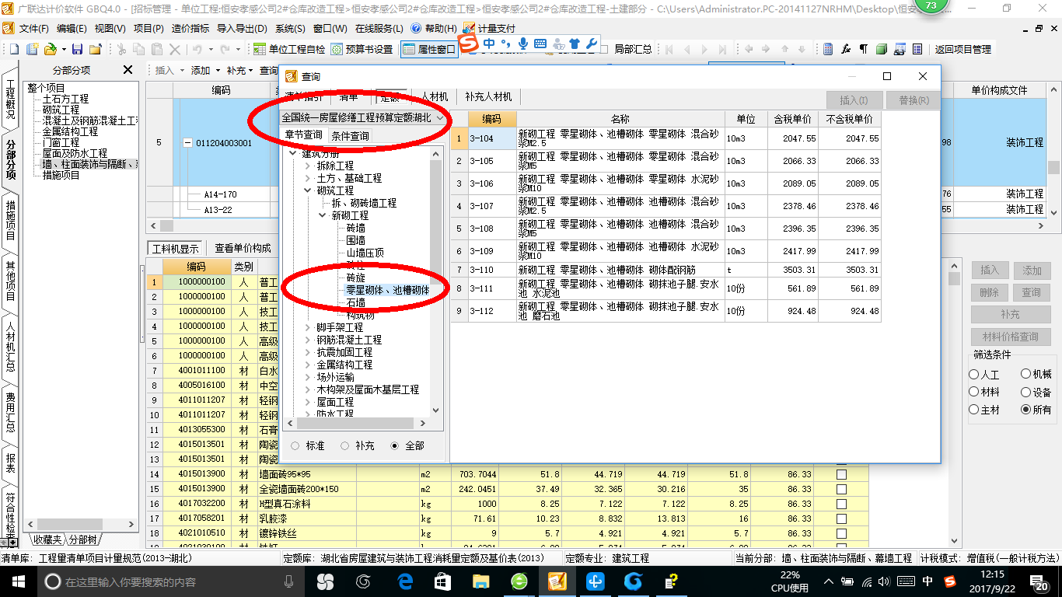This screenshot has height=597, width=1062.
Task: Switch to the 补充人材机 tab
Action: [x=488, y=96]
